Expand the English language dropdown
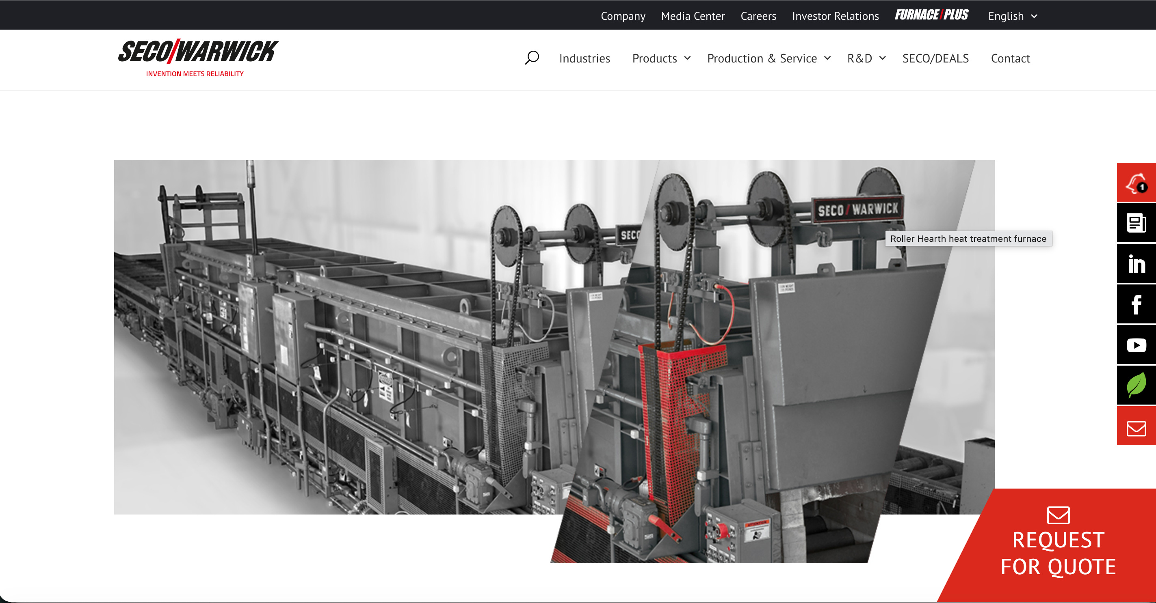The width and height of the screenshot is (1156, 603). tap(1012, 16)
